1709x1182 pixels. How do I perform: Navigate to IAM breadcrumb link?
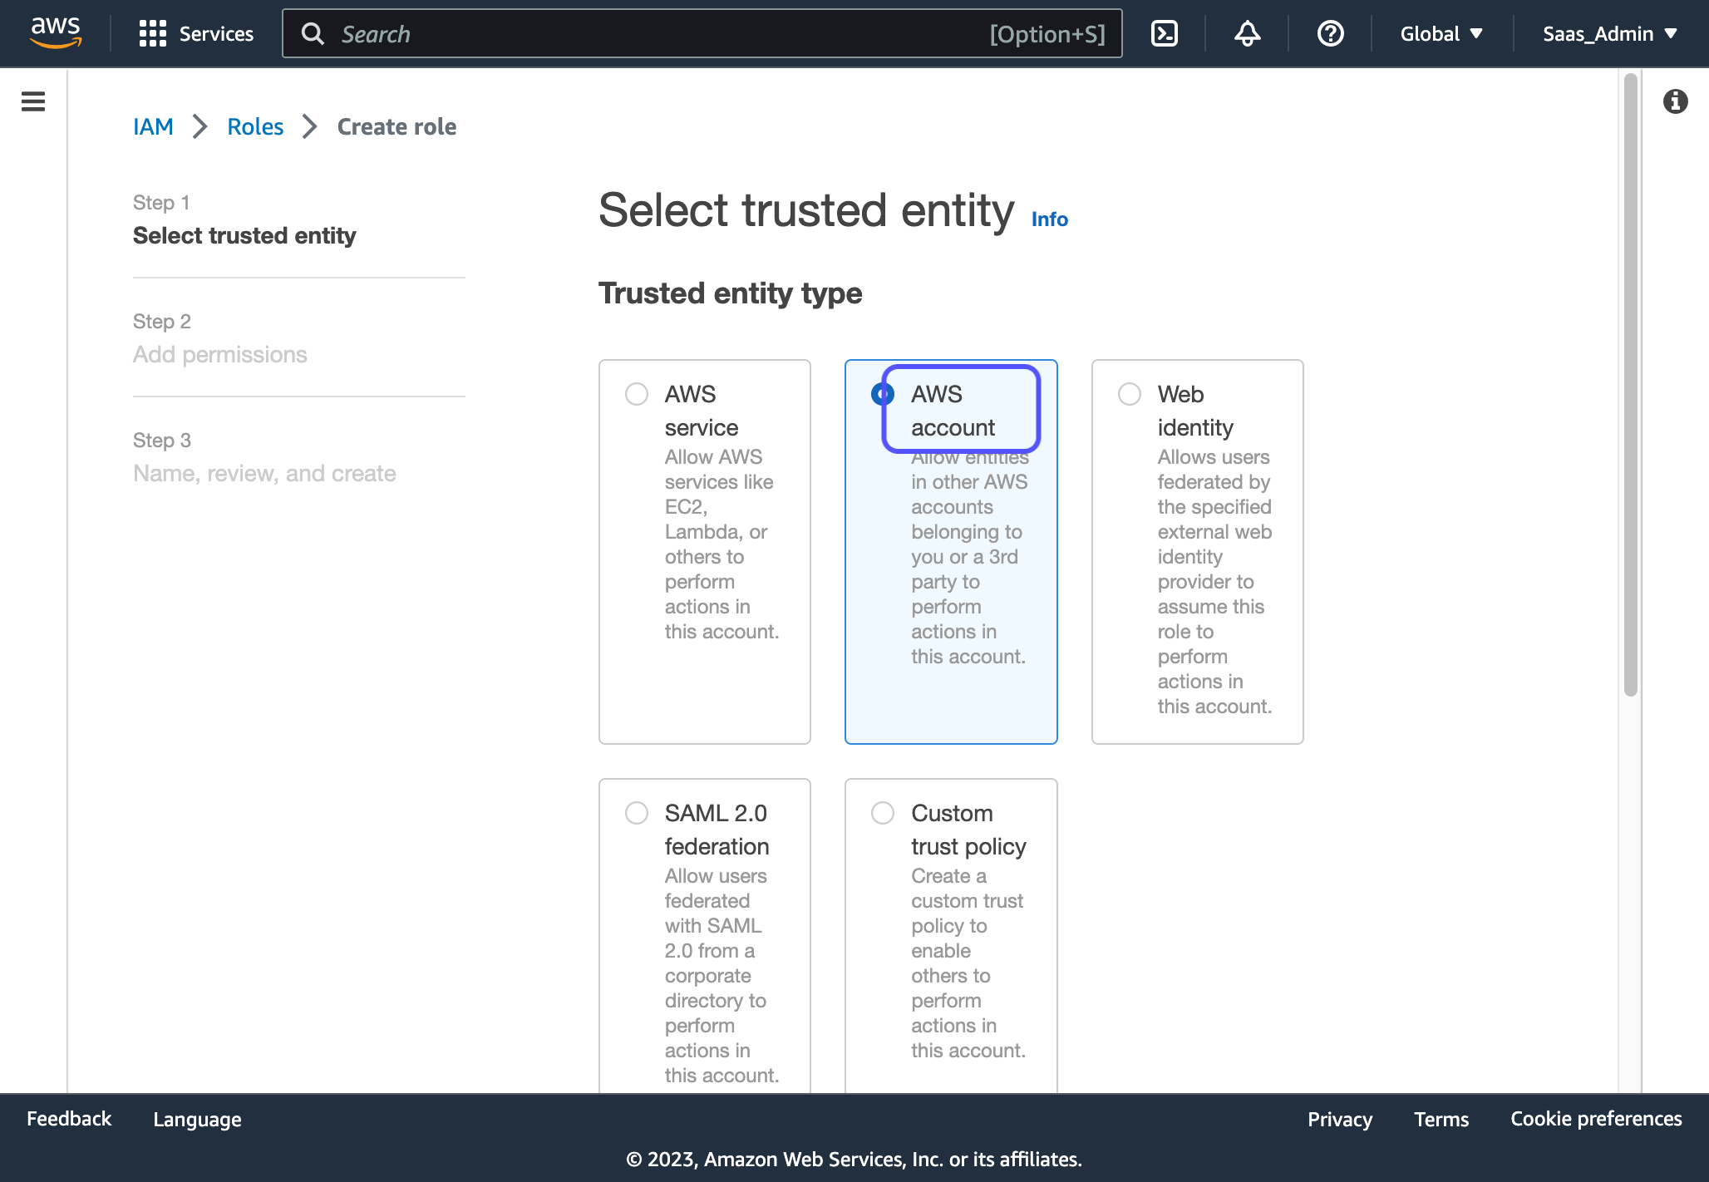click(153, 126)
